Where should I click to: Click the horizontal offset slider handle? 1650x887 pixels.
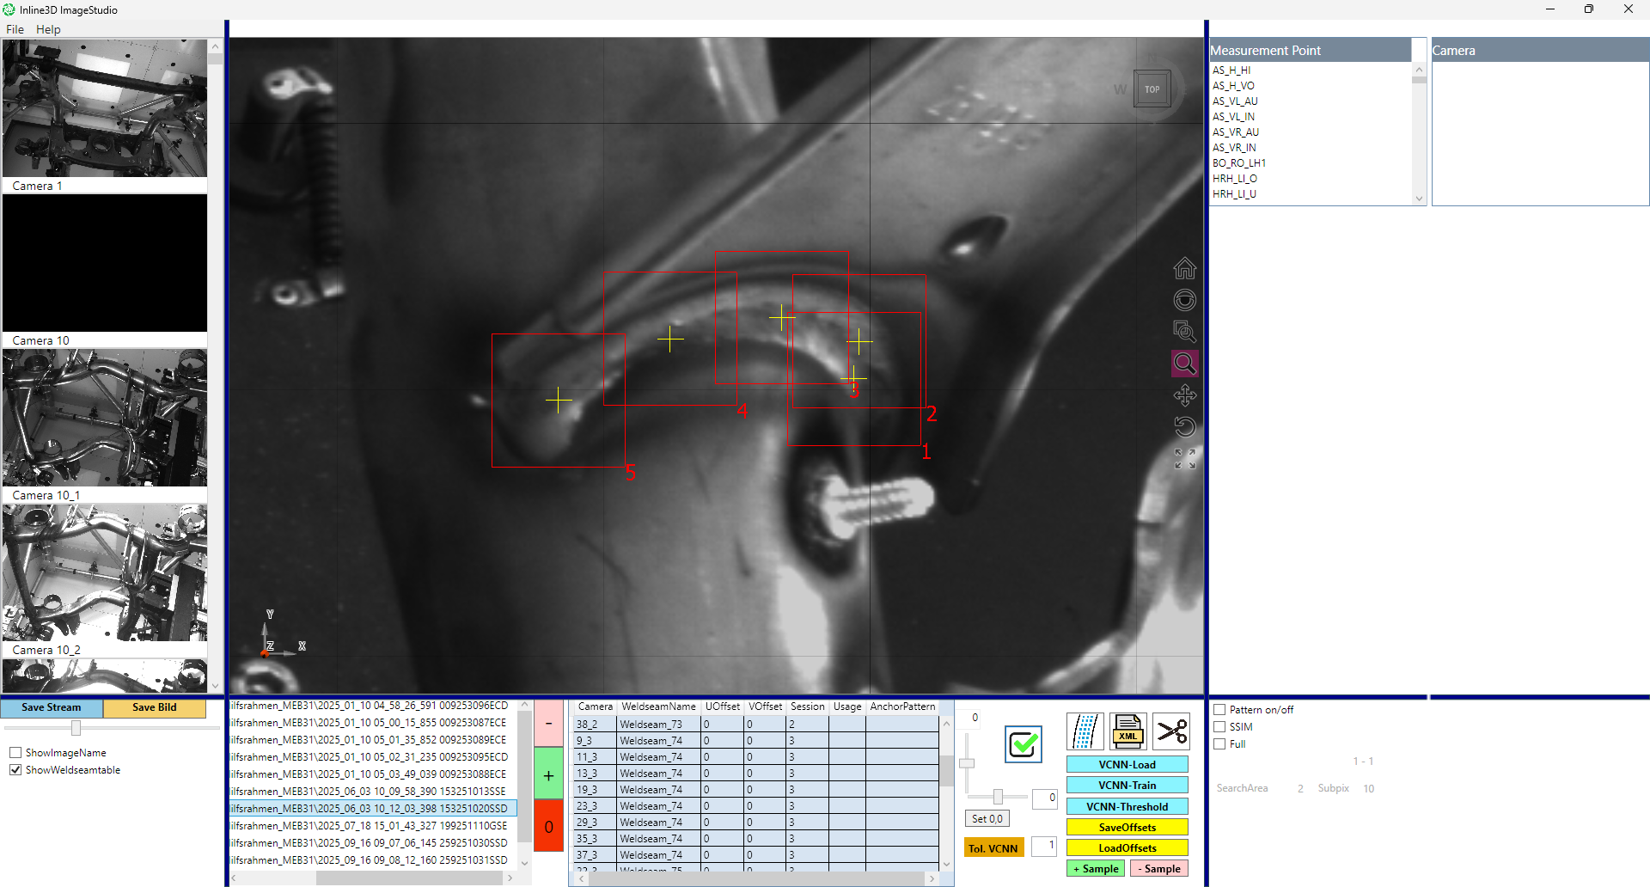998,797
